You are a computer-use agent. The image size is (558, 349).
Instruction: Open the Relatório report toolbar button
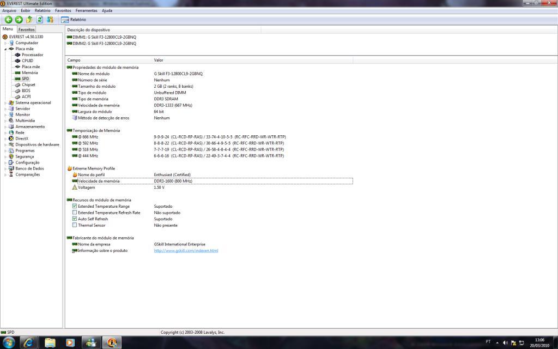(x=74, y=20)
